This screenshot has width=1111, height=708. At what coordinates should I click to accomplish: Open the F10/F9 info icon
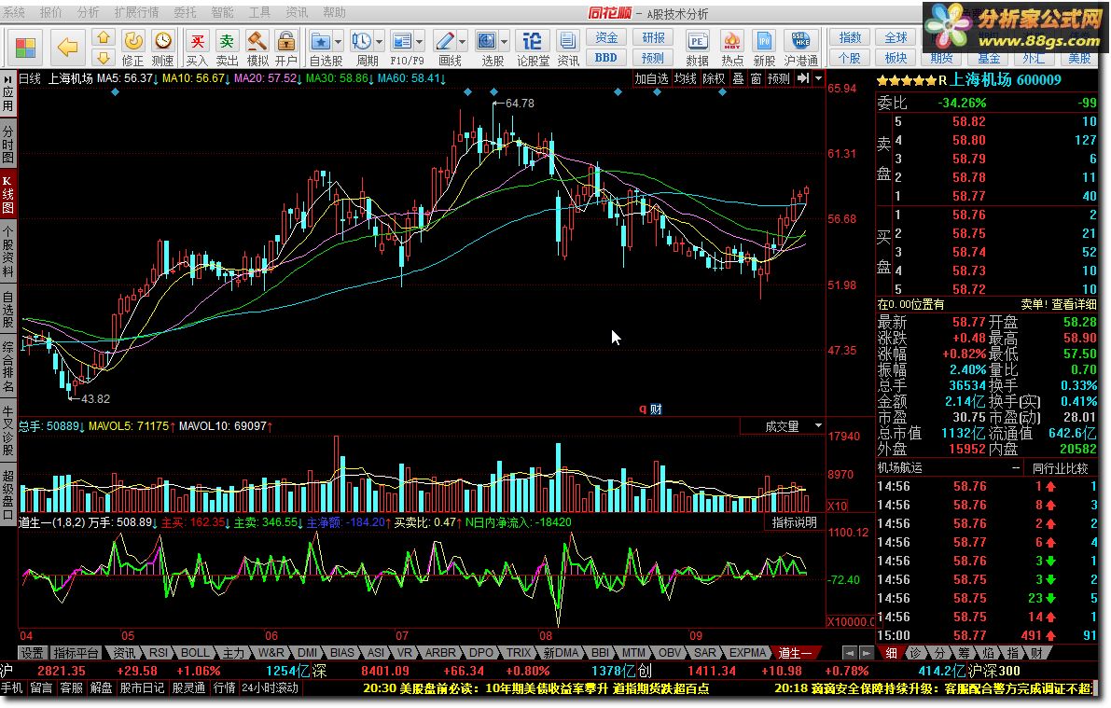(x=402, y=41)
